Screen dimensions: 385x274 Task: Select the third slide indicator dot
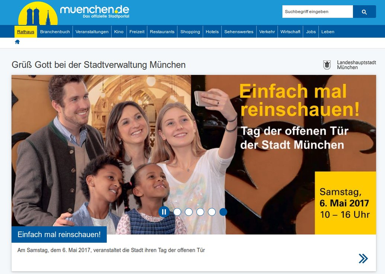pos(200,212)
